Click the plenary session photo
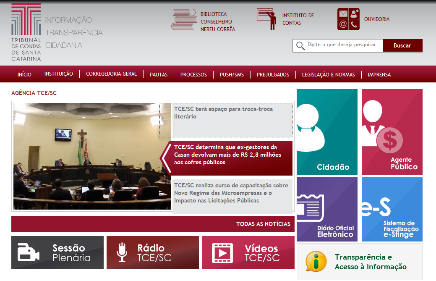Viewport: 436px width, 281px height. click(92, 156)
